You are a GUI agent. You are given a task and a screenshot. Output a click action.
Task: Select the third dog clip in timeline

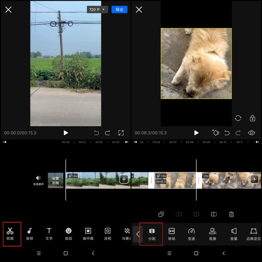tap(231, 181)
